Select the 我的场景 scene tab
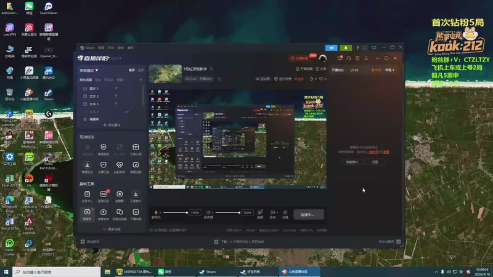Image resolution: width=493 pixels, height=277 pixels. 86,80
